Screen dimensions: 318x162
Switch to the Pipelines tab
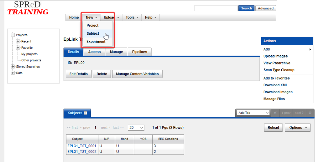click(140, 52)
